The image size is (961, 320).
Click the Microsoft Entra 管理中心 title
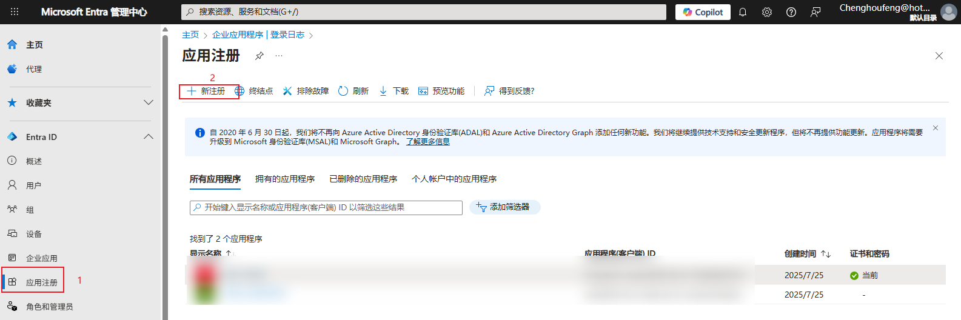(94, 12)
